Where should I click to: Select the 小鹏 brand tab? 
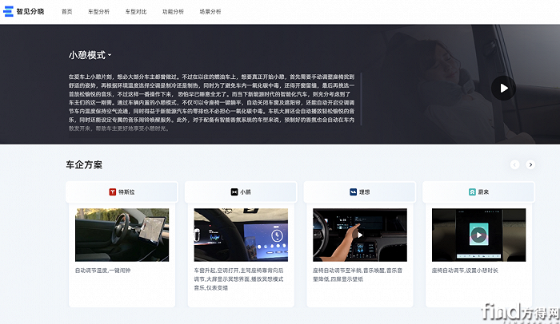(241, 192)
